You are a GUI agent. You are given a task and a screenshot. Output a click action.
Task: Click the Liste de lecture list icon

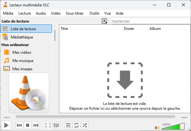(x=5, y=29)
